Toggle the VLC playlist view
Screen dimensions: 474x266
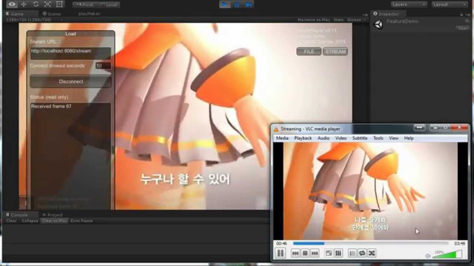pyautogui.click(x=353, y=253)
